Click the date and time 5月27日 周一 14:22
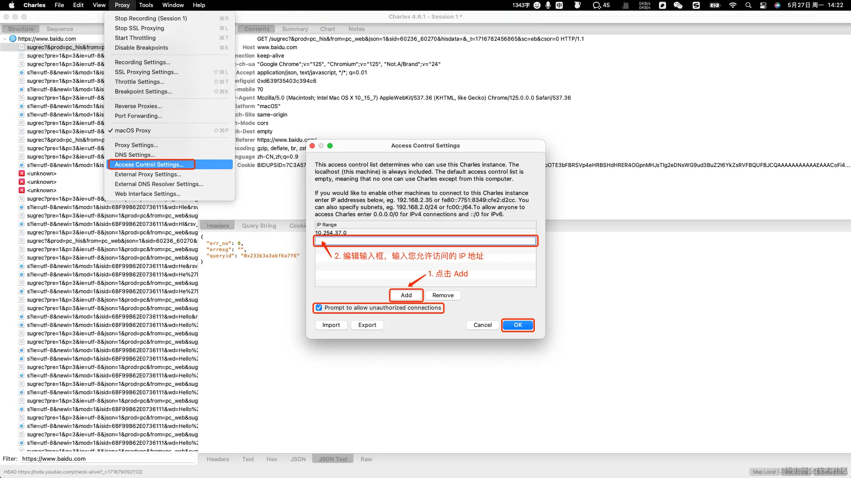This screenshot has height=478, width=851. [x=816, y=5]
